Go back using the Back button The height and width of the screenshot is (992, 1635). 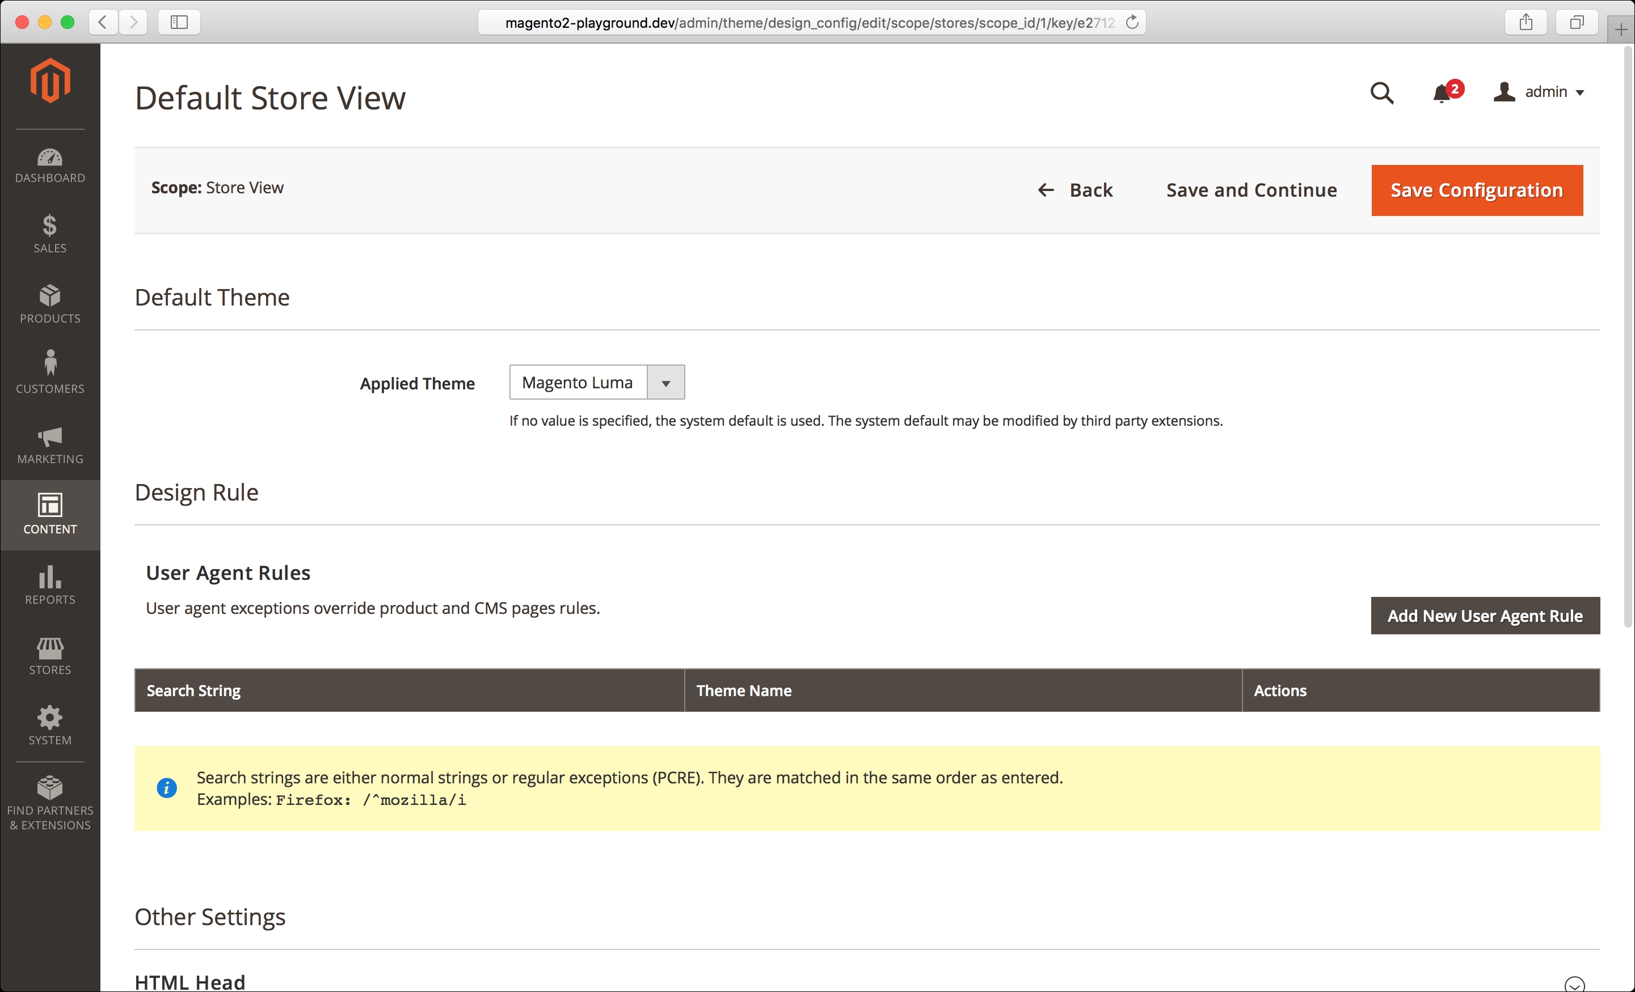point(1075,190)
